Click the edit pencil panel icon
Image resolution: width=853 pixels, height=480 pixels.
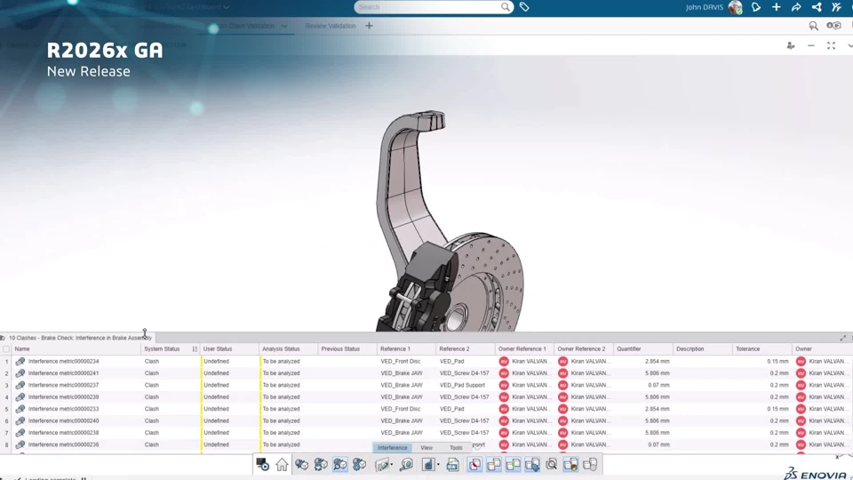point(382,464)
